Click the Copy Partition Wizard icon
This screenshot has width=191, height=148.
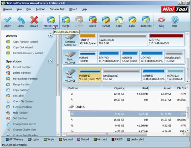point(8,42)
